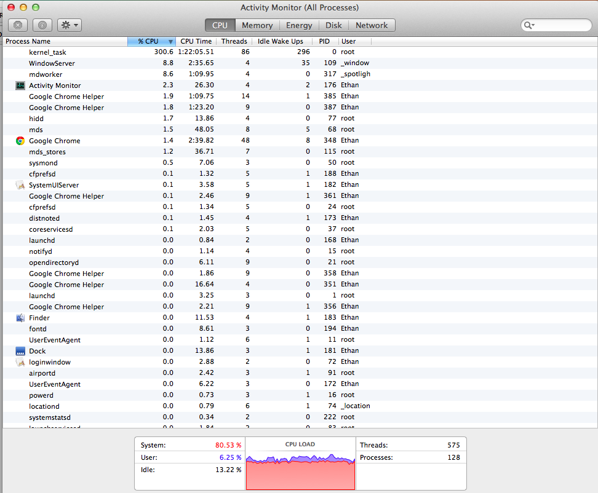The height and width of the screenshot is (493, 598).
Task: Select the Google Chrome process name
Action: 55,141
